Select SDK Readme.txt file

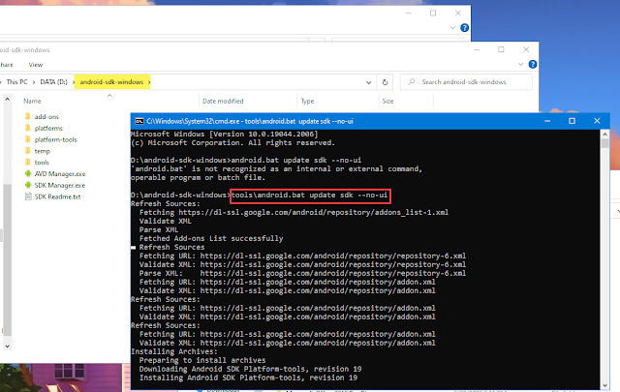click(x=57, y=196)
